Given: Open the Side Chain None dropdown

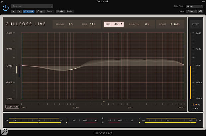Looking at the screenshot, I should (195, 6).
